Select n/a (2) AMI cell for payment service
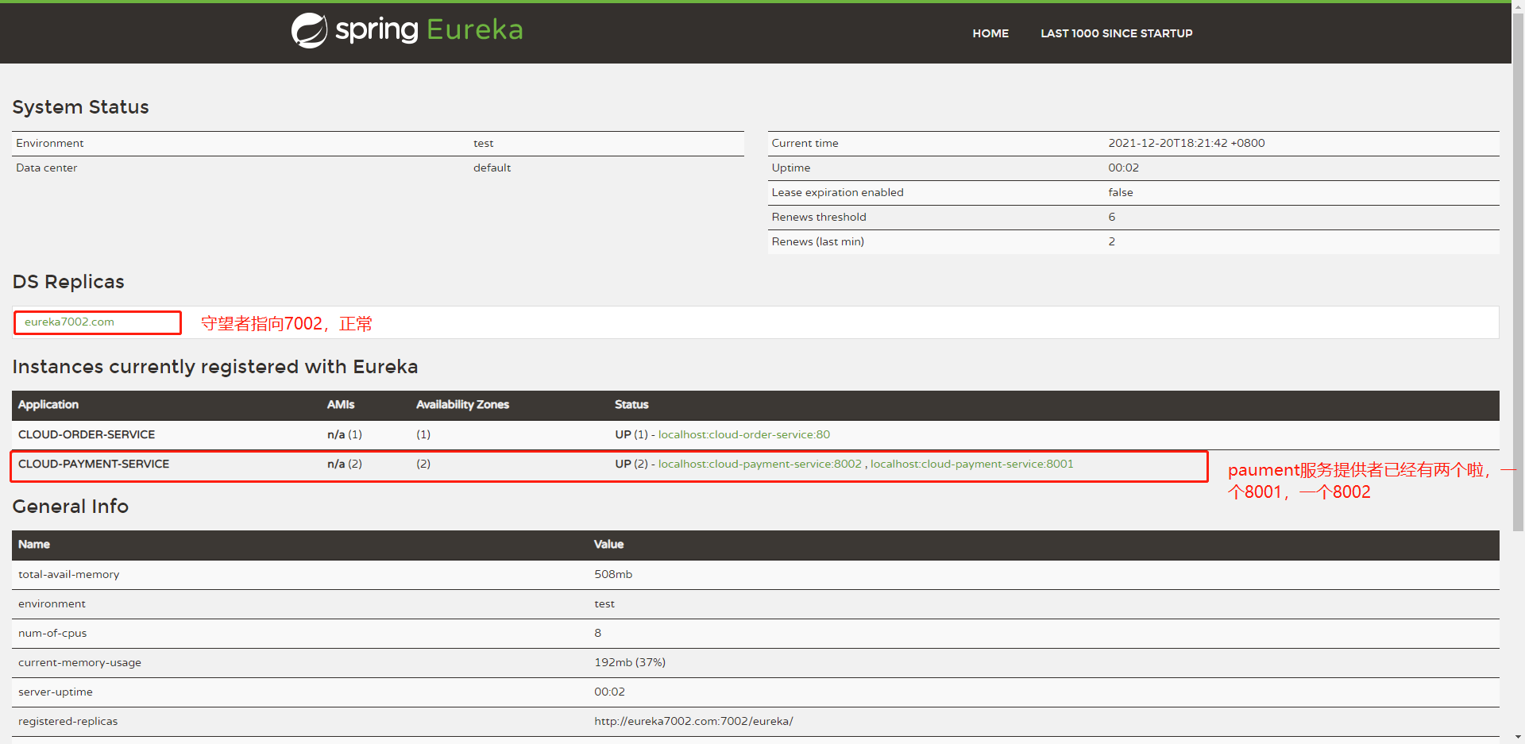The image size is (1525, 744). pos(344,464)
